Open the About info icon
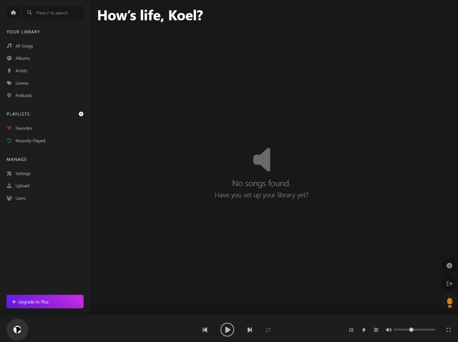 [449, 266]
